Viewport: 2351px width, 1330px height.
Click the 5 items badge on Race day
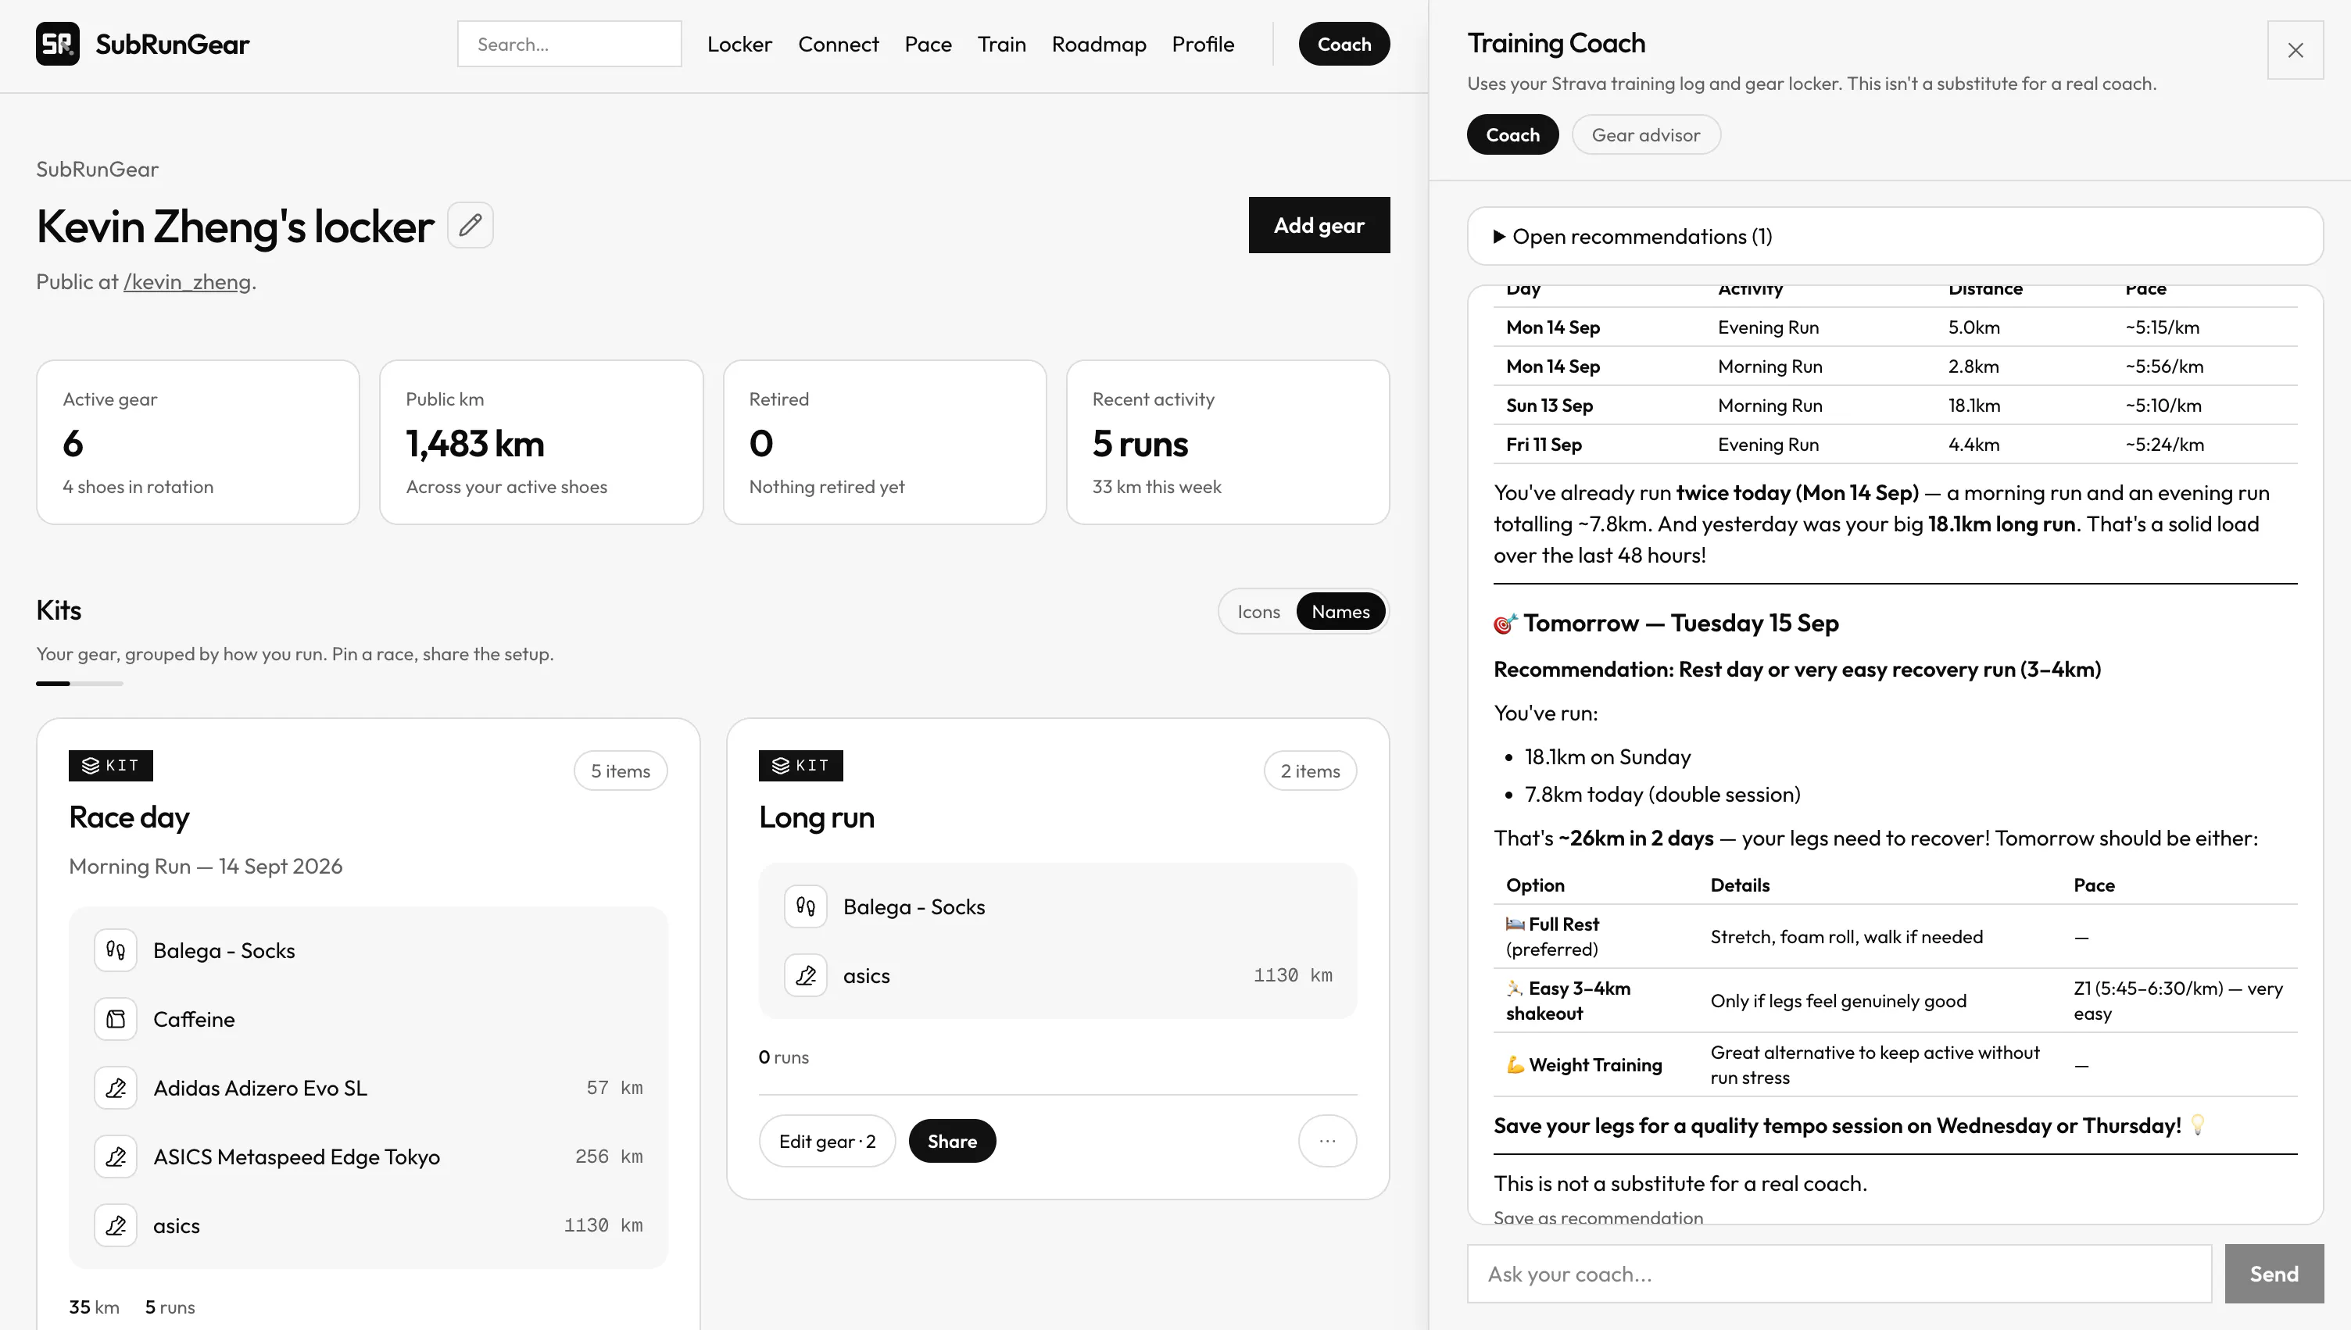[x=620, y=770]
